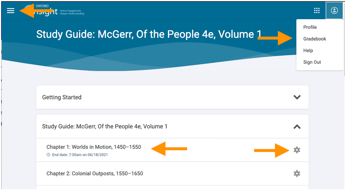Click the Getting Started heading text

click(x=62, y=97)
